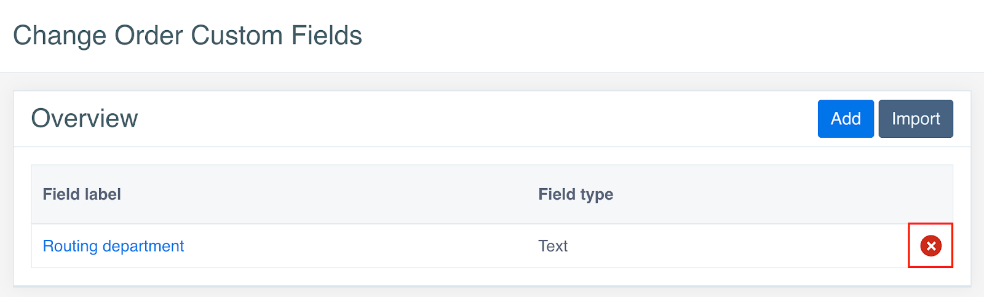Select the Field label column header
This screenshot has width=984, height=297.
82,194
